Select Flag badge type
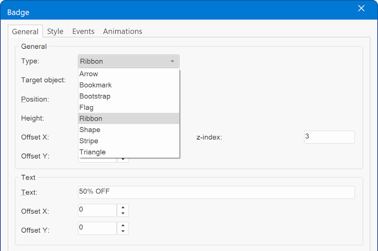The image size is (378, 251). 129,107
